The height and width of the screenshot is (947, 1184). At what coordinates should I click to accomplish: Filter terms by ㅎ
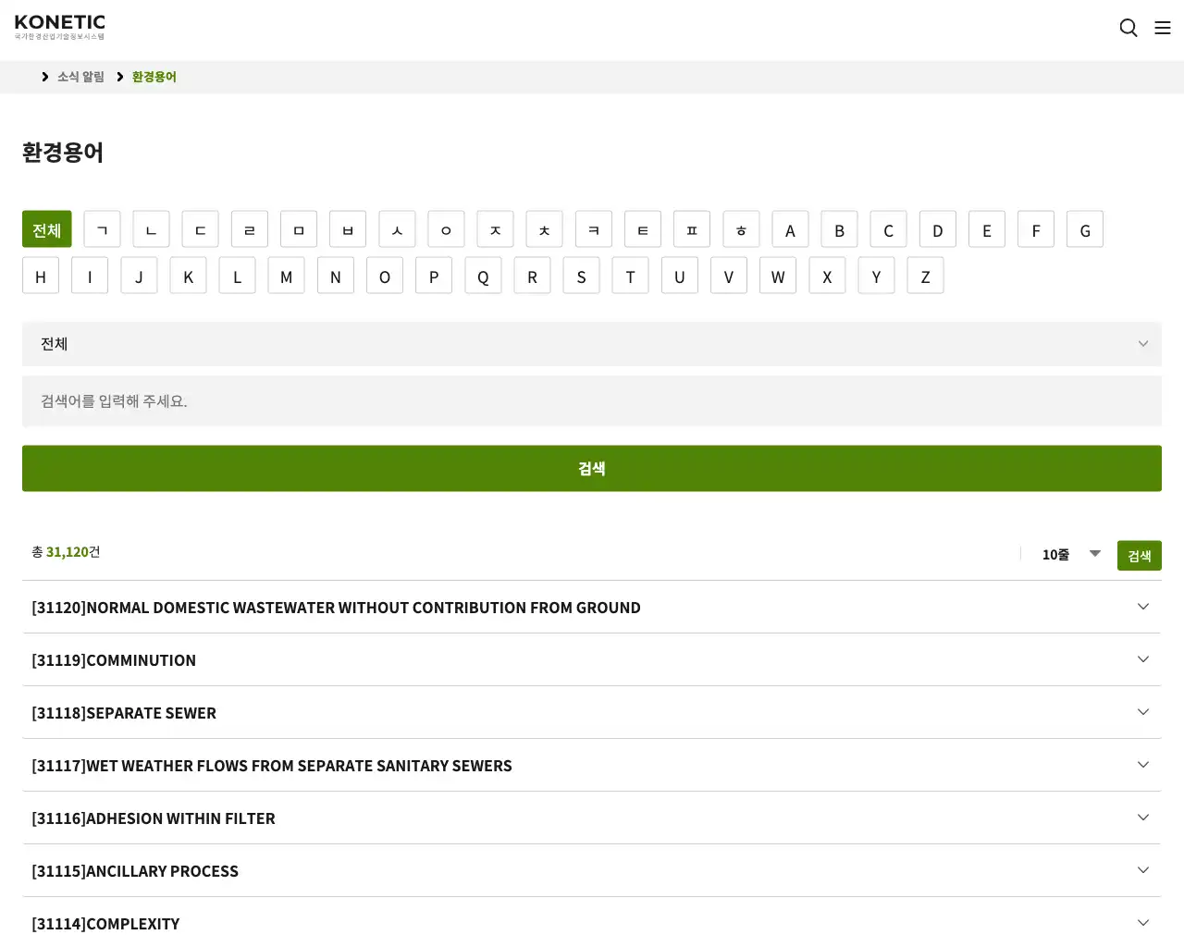(x=741, y=229)
